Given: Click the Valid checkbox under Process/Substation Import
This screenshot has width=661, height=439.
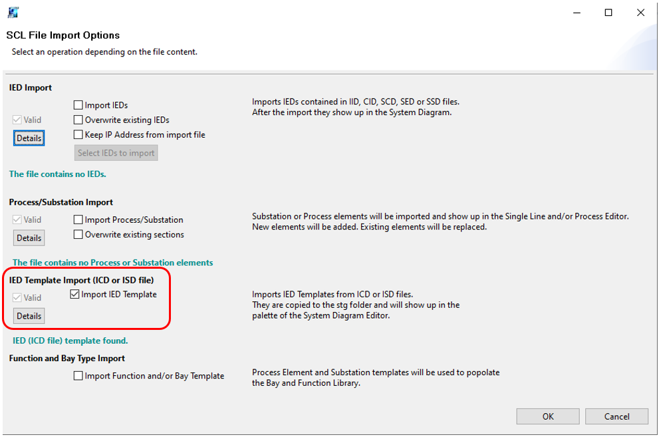Looking at the screenshot, I should 17,220.
